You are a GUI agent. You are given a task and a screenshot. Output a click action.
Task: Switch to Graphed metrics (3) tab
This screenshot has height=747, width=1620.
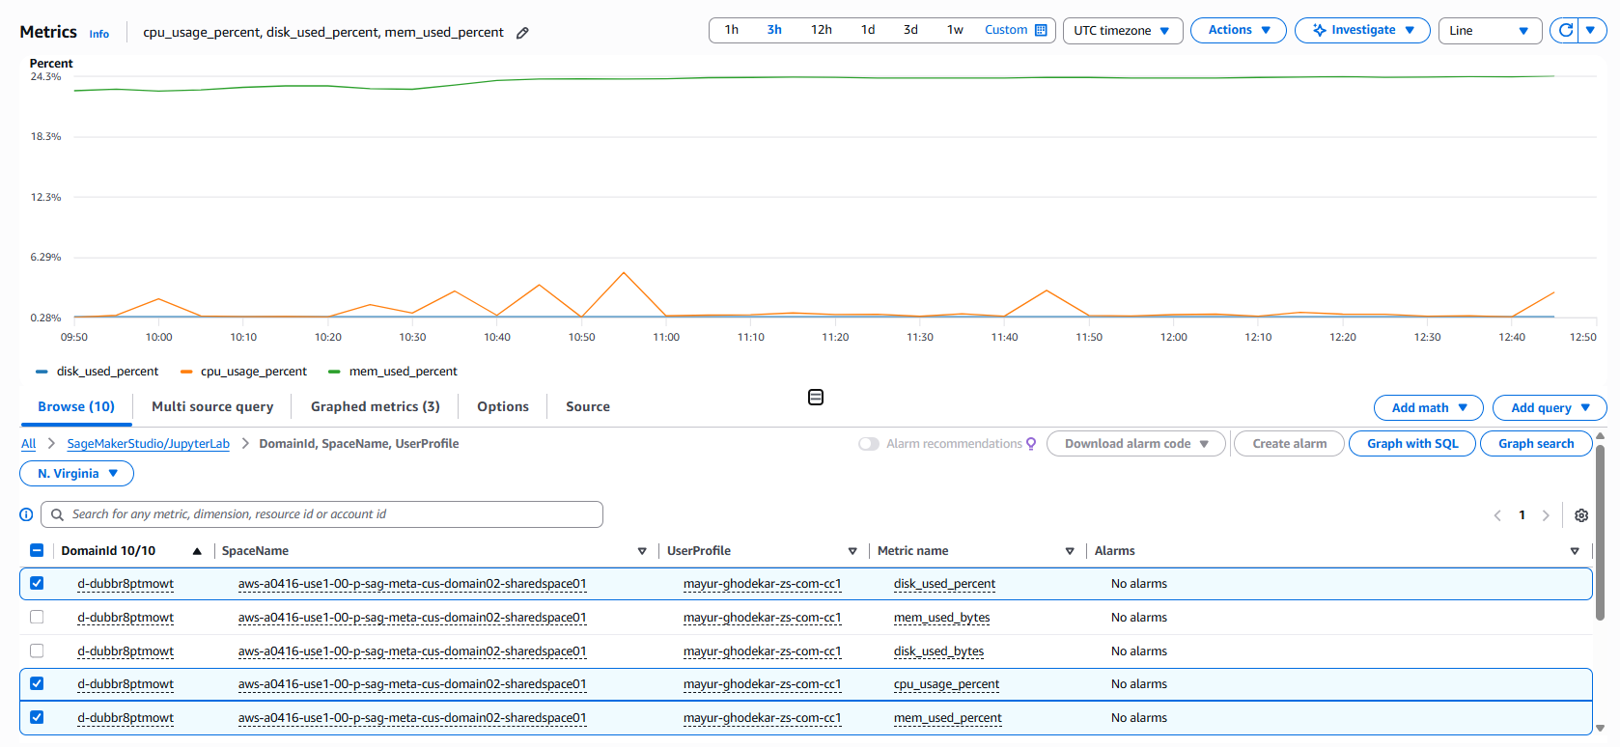376,407
